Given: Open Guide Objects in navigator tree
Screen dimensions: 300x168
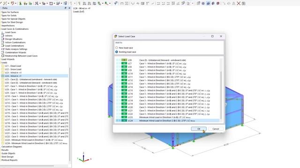Looking at the screenshot, I should (8, 154).
